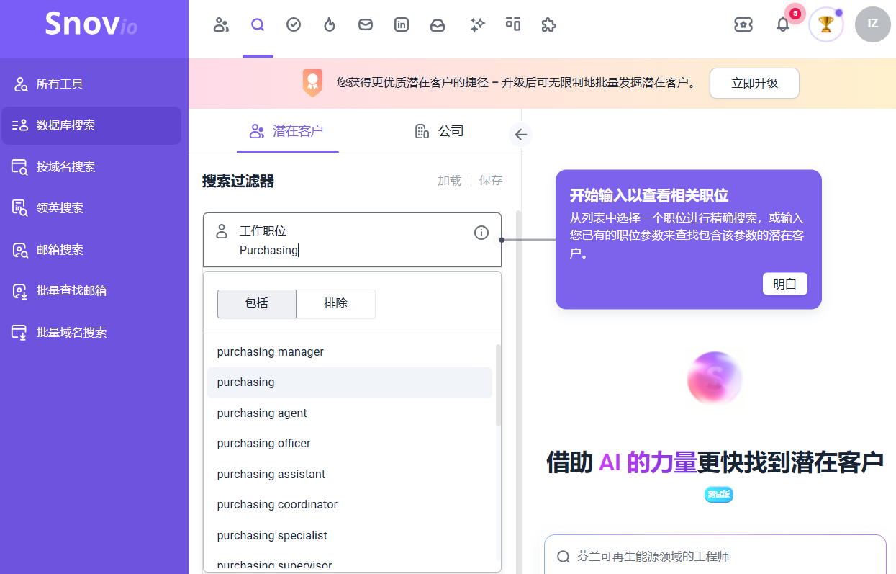Image resolution: width=896 pixels, height=574 pixels.
Task: Click 加载 to load saved filters
Action: pyautogui.click(x=449, y=181)
